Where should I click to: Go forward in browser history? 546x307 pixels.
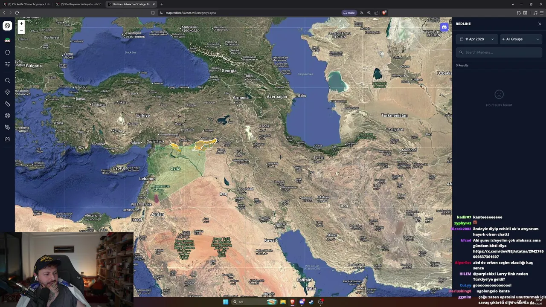(x=10, y=13)
